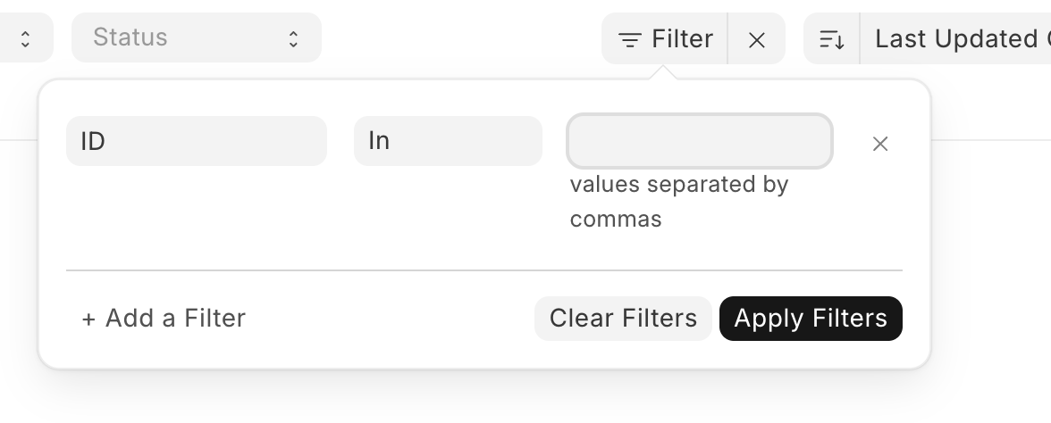1051x423 pixels.
Task: Open the ID field selector
Action: tap(197, 141)
